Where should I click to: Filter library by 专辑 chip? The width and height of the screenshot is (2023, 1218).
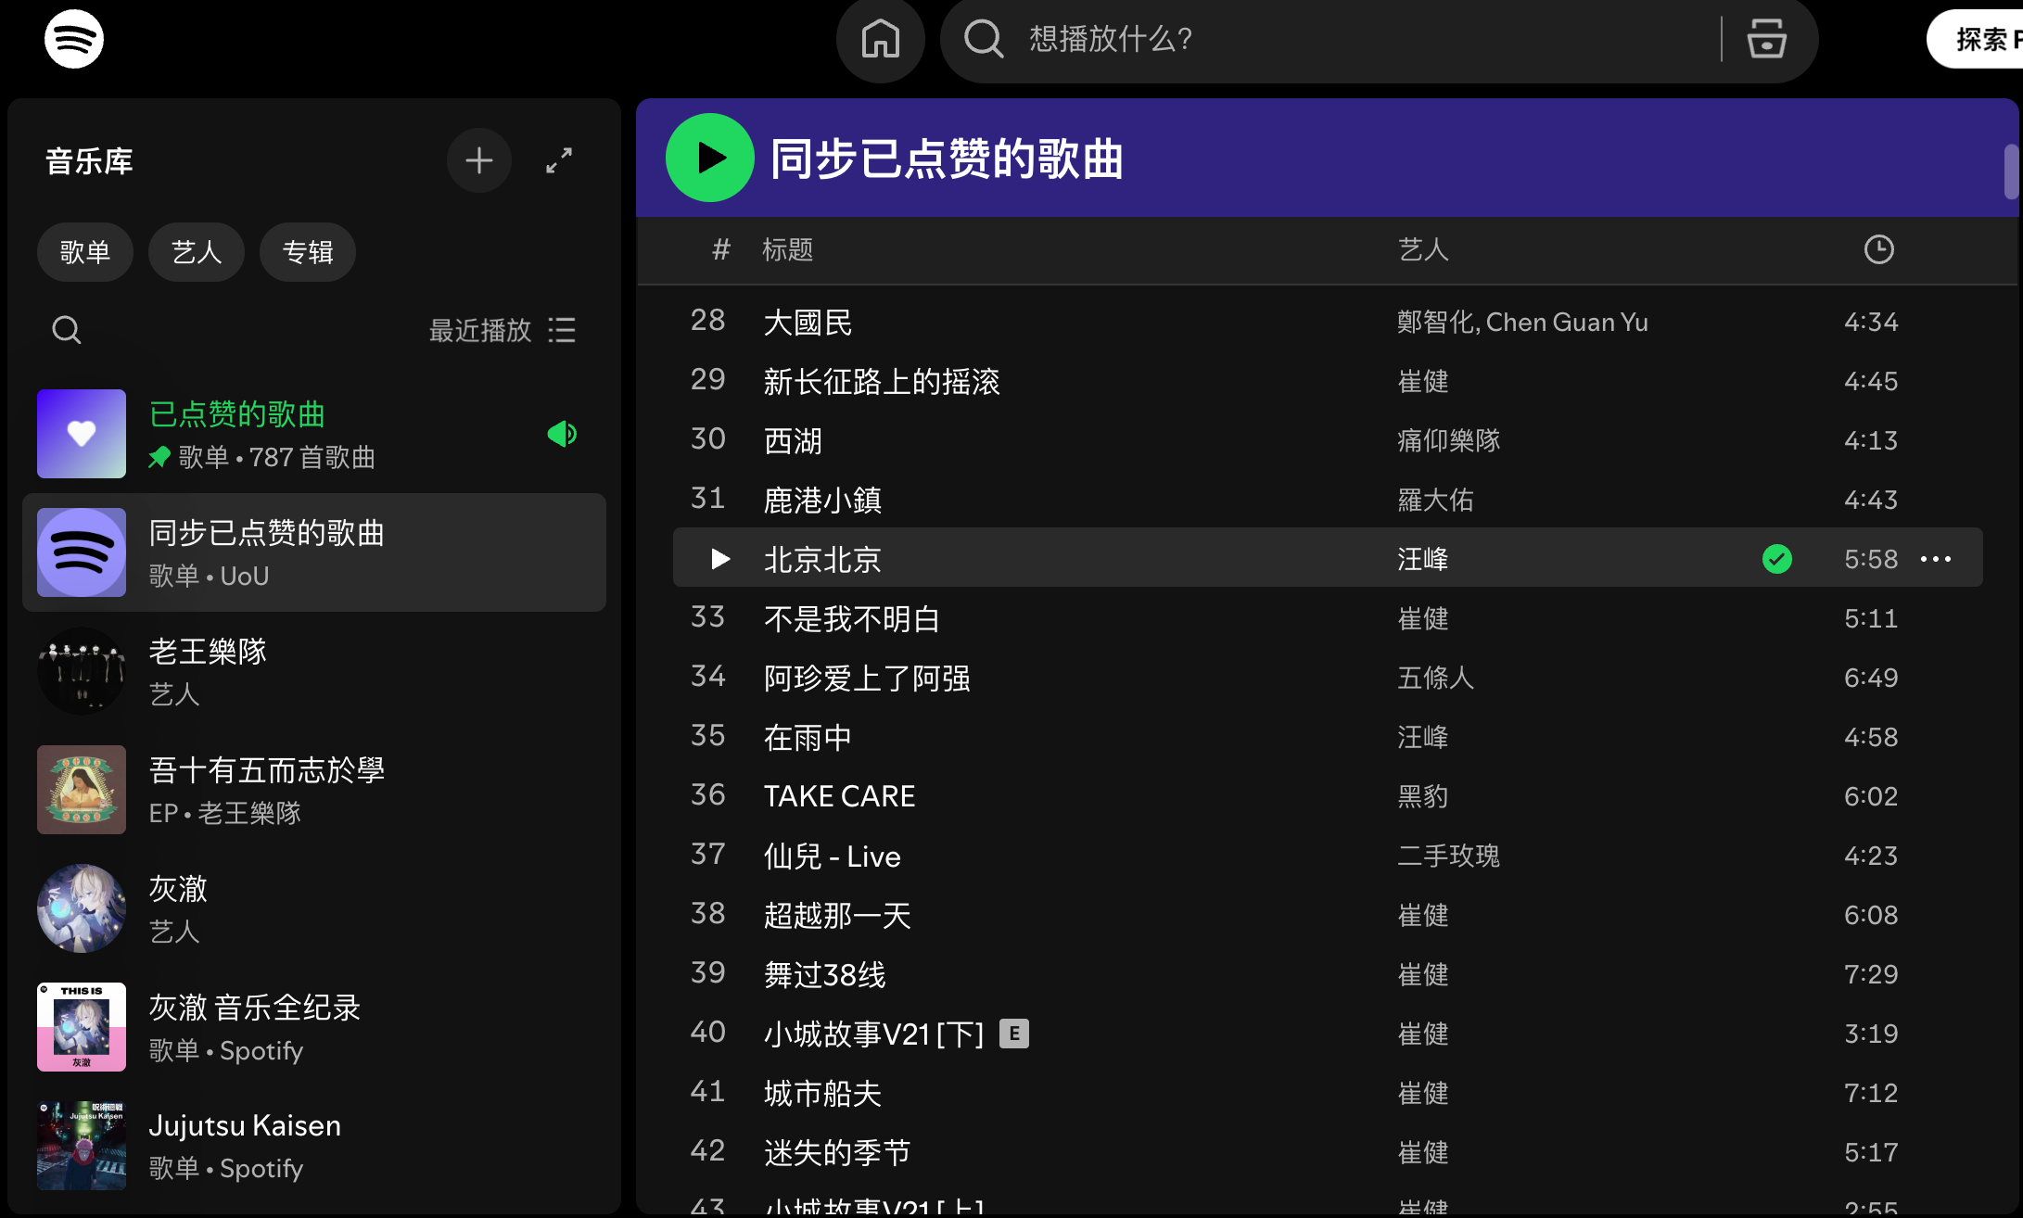[308, 252]
